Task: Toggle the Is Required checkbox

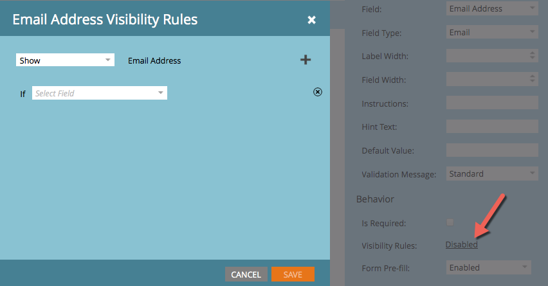Action: point(450,222)
